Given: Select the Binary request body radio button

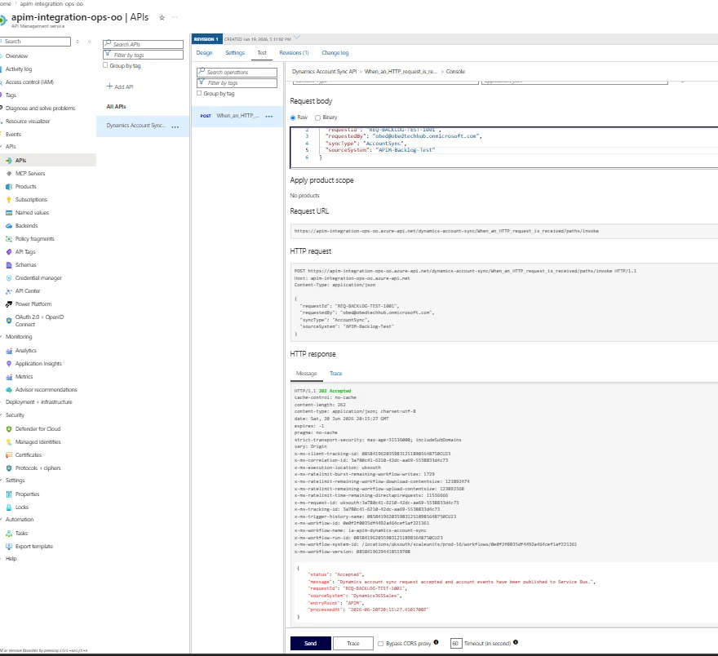Looking at the screenshot, I should coord(317,117).
